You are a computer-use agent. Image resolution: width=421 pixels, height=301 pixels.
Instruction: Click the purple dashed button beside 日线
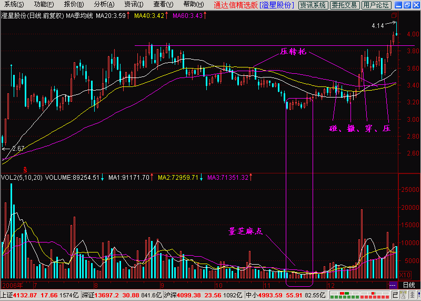coord(393,285)
